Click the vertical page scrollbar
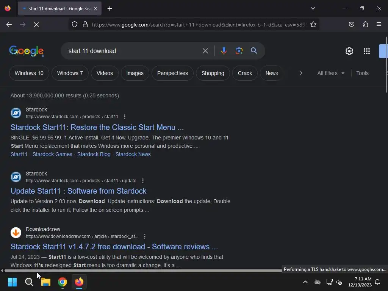The width and height of the screenshot is (388, 291). (x=386, y=64)
